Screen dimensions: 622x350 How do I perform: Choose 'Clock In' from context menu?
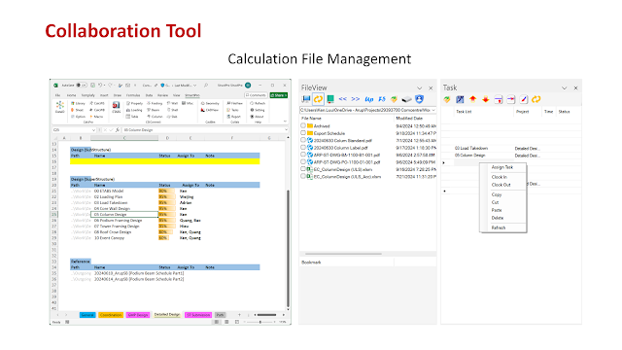click(499, 177)
